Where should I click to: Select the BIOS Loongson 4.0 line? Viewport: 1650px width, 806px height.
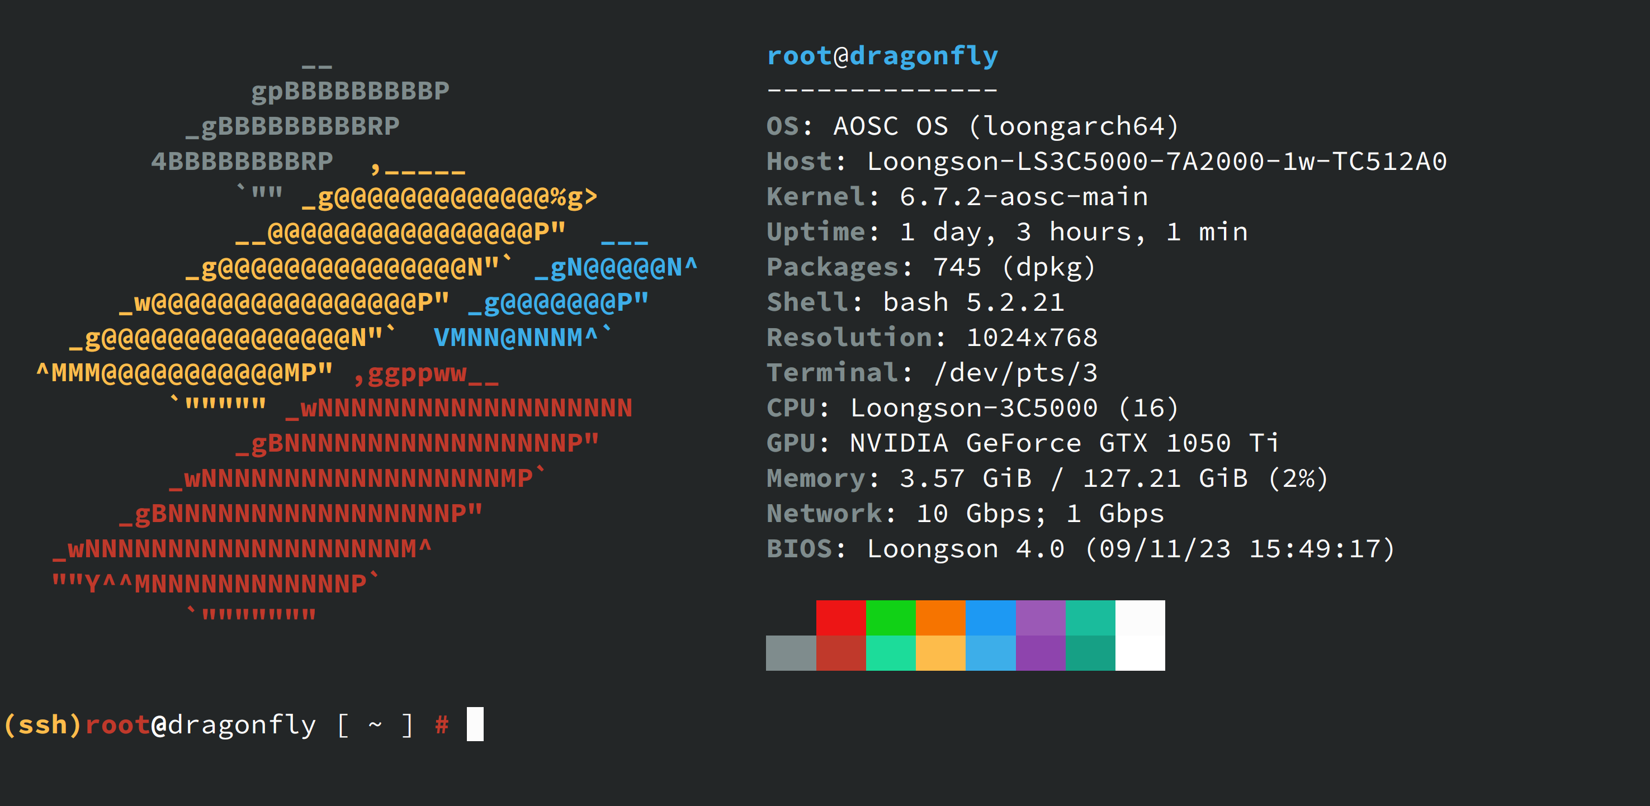1081,549
